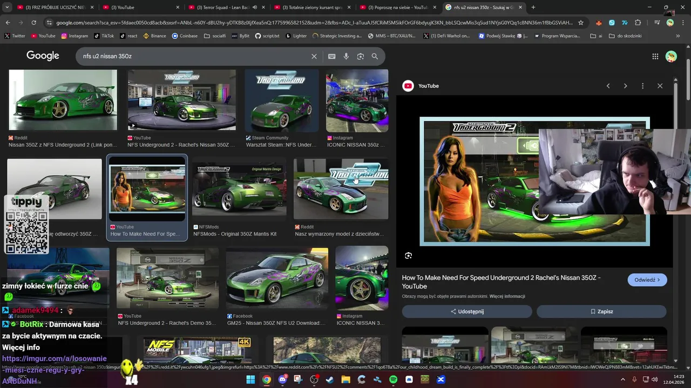This screenshot has height=388, width=691.
Task: Open the large Rachel's Nissan preview image
Action: tap(534, 182)
